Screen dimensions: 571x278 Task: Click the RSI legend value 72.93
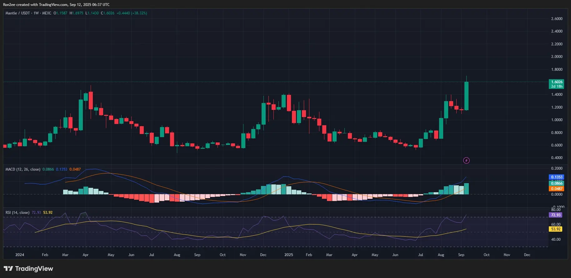point(36,213)
